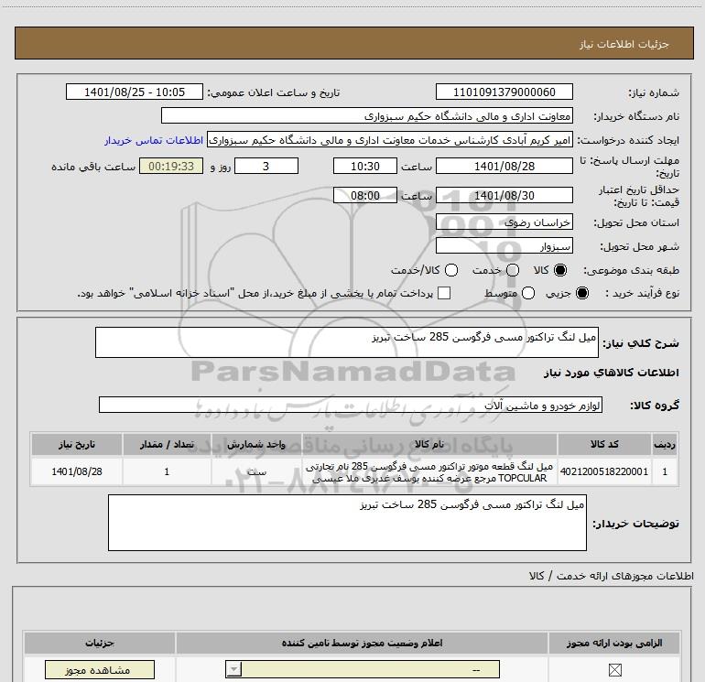Image resolution: width=705 pixels, height=682 pixels.
Task: Click the شرح کلی نیاز text area
Action: (x=347, y=342)
